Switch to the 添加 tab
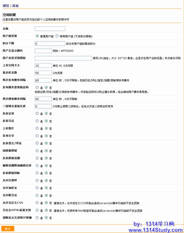This screenshot has height=233, width=184. coord(15,6)
